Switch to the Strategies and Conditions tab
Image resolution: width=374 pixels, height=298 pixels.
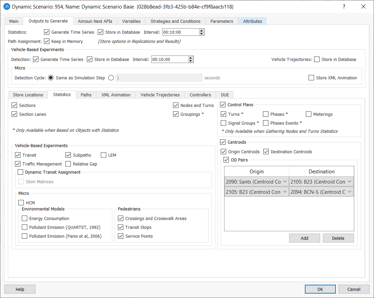175,21
